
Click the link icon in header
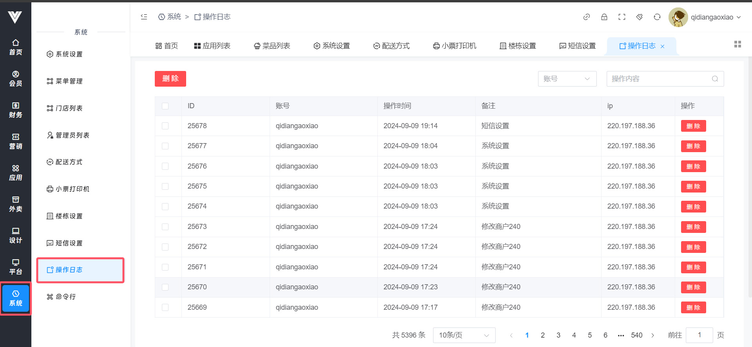coord(586,17)
